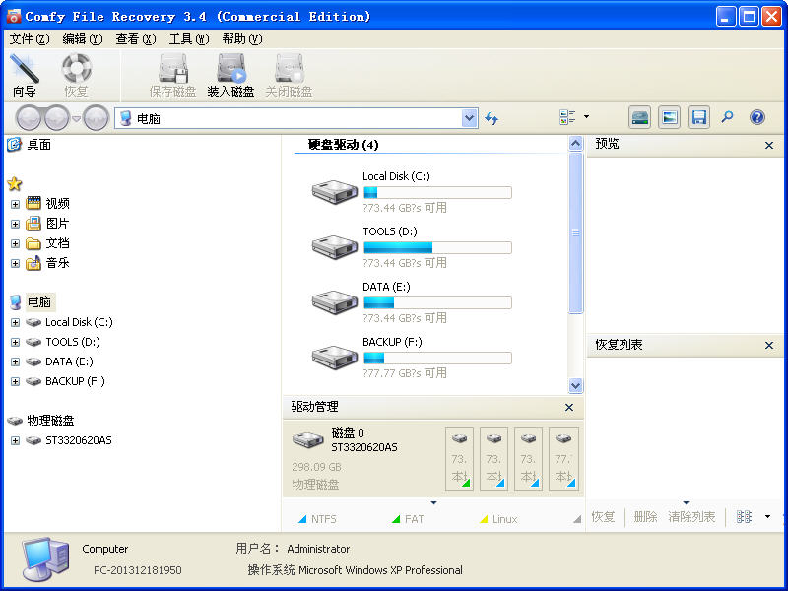This screenshot has height=591, width=788.
Task: Click the 清除列表 button
Action: click(691, 515)
